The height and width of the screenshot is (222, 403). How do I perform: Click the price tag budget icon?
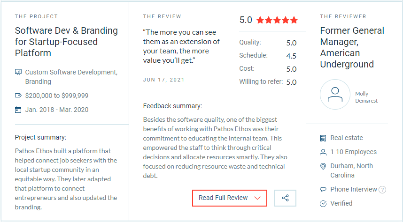pyautogui.click(x=18, y=96)
